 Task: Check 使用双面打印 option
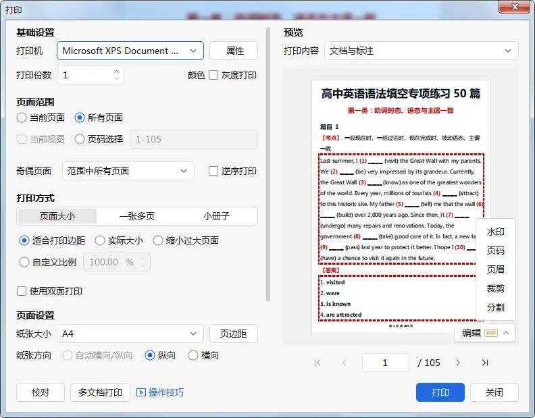22,291
